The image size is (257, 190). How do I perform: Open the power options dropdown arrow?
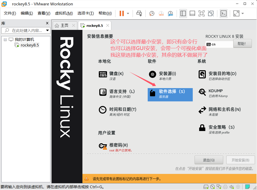click(x=128, y=13)
